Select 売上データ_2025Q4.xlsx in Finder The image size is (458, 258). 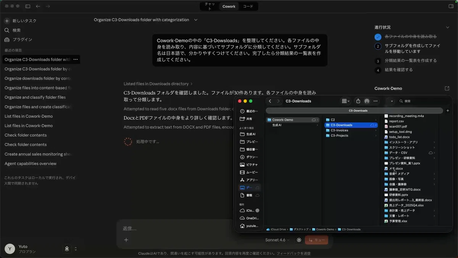tap(404, 205)
